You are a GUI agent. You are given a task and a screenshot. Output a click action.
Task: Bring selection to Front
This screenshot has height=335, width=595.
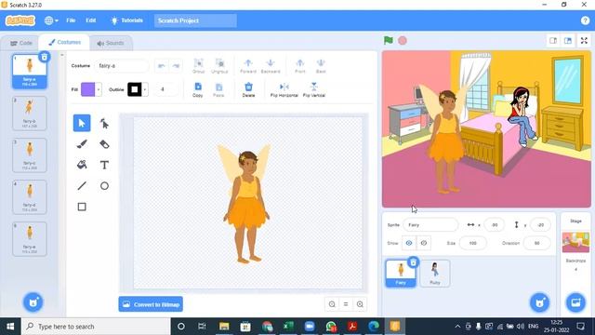[299, 66]
